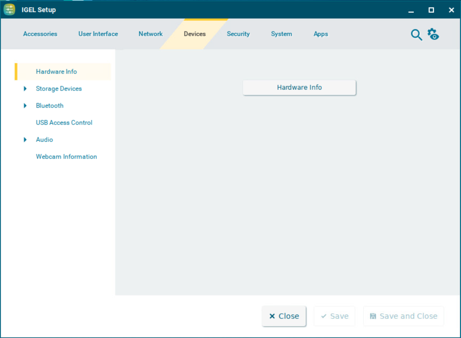Maximize the IGEL Setup window
Image resolution: width=461 pixels, height=338 pixels.
click(x=431, y=10)
